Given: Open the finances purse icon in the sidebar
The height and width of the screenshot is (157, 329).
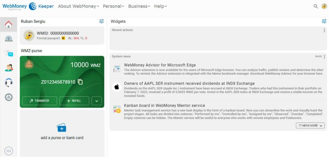Looking at the screenshot, I should (x=9, y=38).
